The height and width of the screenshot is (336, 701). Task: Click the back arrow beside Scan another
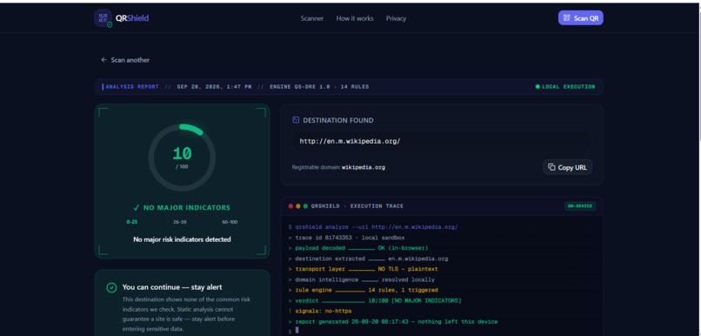[103, 60]
